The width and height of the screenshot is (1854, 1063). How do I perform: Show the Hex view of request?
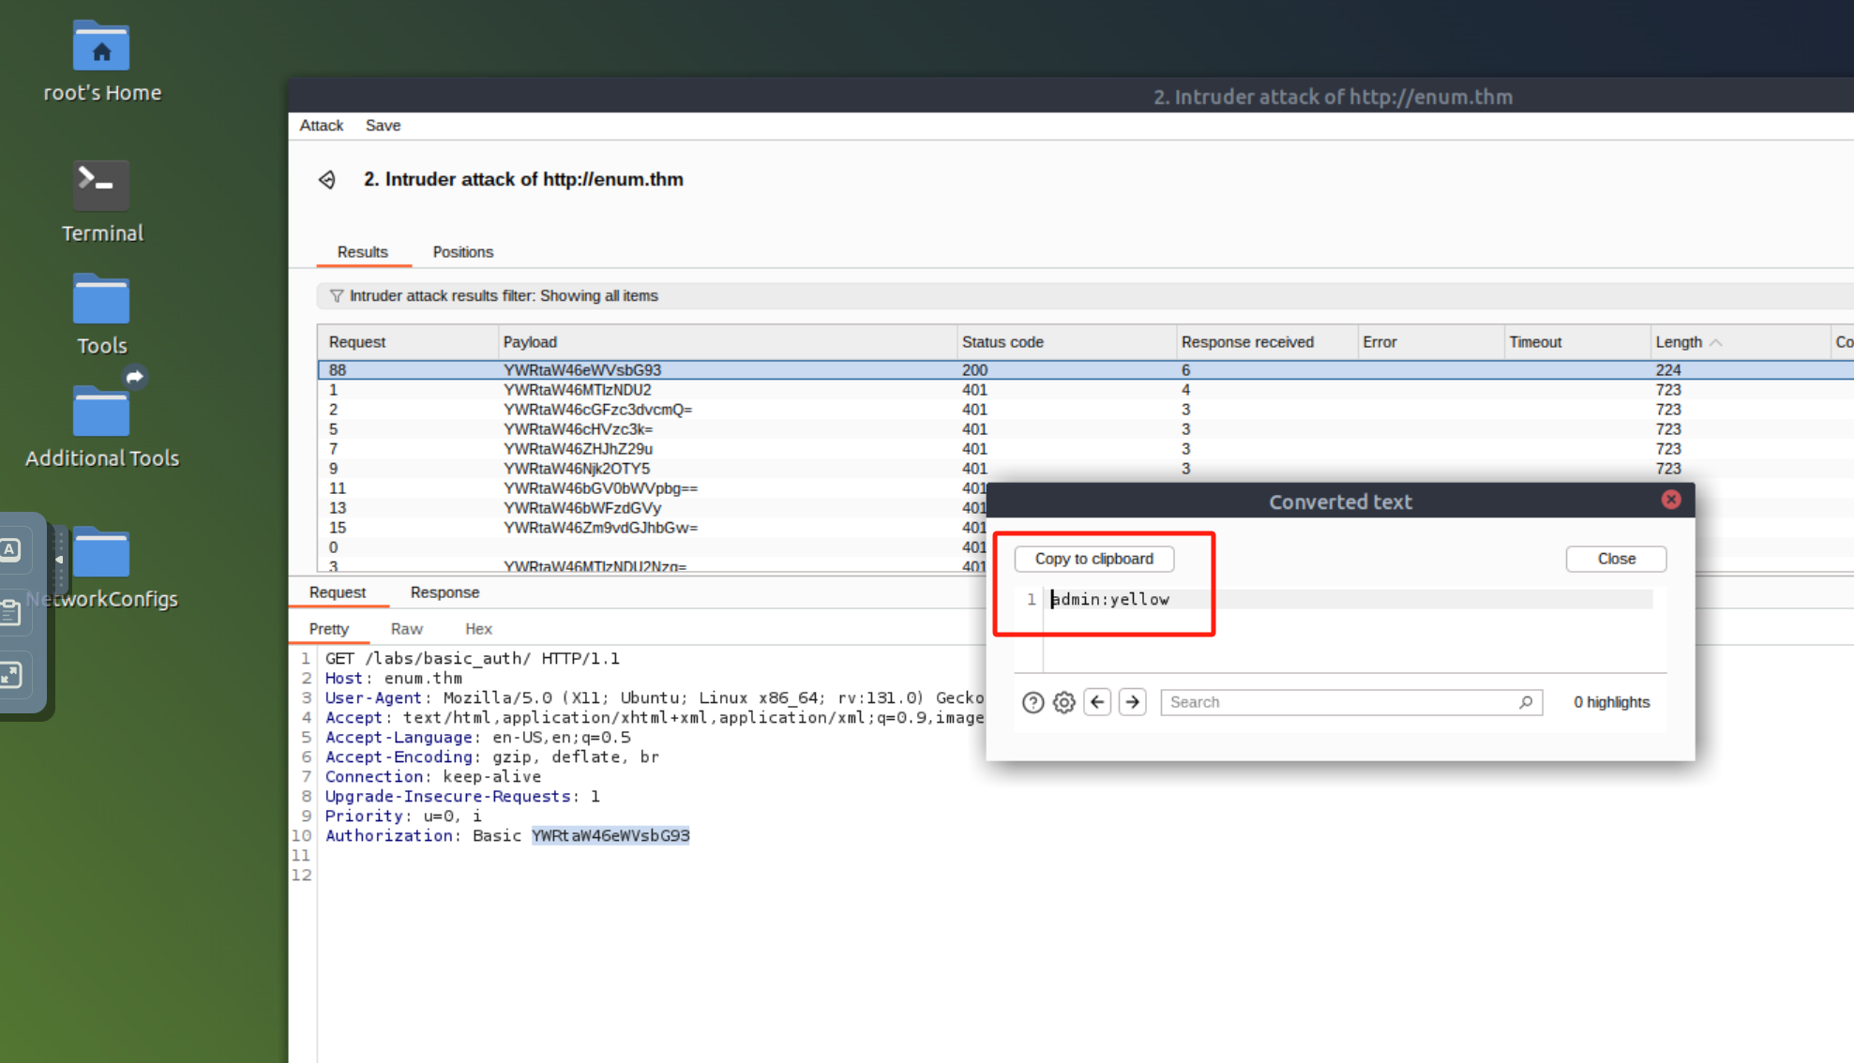478,629
